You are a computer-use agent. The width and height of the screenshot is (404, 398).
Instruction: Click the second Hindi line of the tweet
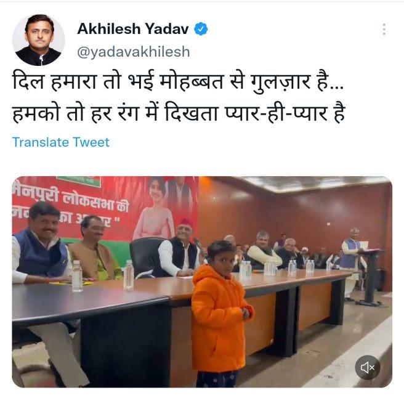click(x=179, y=113)
